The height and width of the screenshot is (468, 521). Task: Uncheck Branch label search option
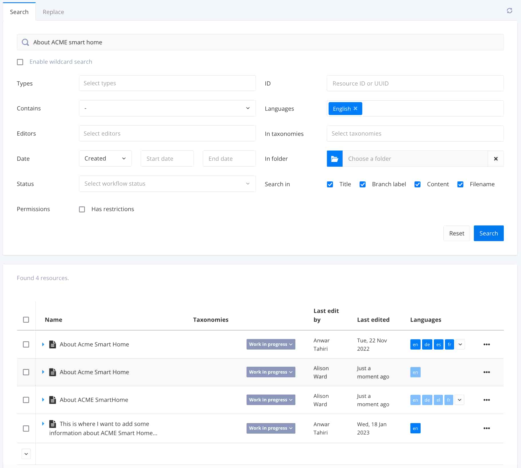coord(362,185)
